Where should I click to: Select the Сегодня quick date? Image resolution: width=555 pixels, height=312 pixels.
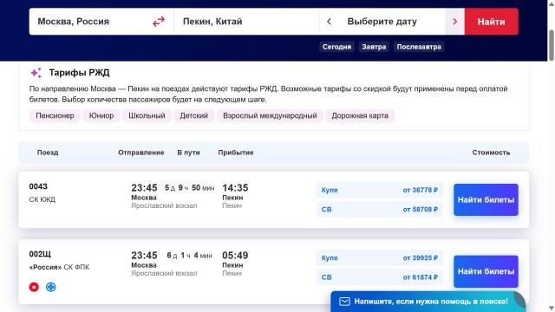[x=336, y=47]
